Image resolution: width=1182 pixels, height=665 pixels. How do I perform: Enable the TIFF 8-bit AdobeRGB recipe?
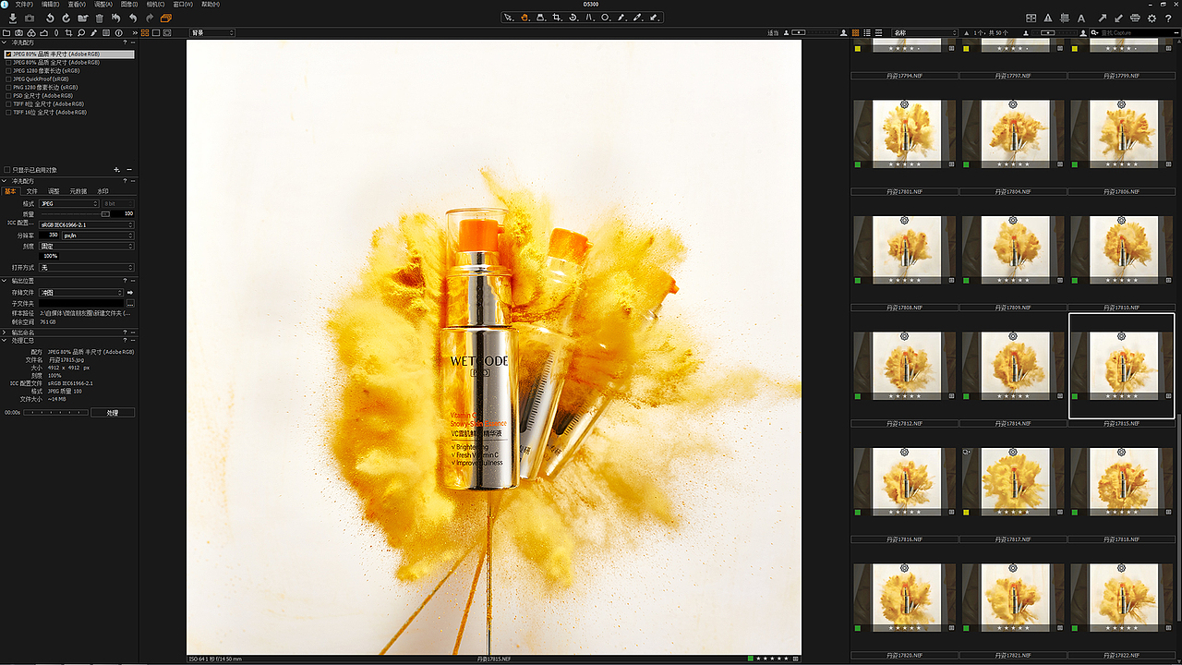click(x=8, y=104)
